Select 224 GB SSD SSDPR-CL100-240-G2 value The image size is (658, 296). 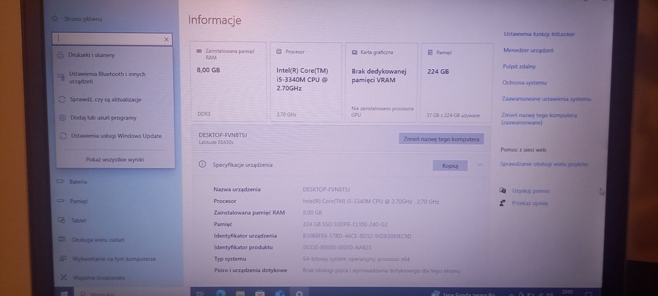point(345,224)
